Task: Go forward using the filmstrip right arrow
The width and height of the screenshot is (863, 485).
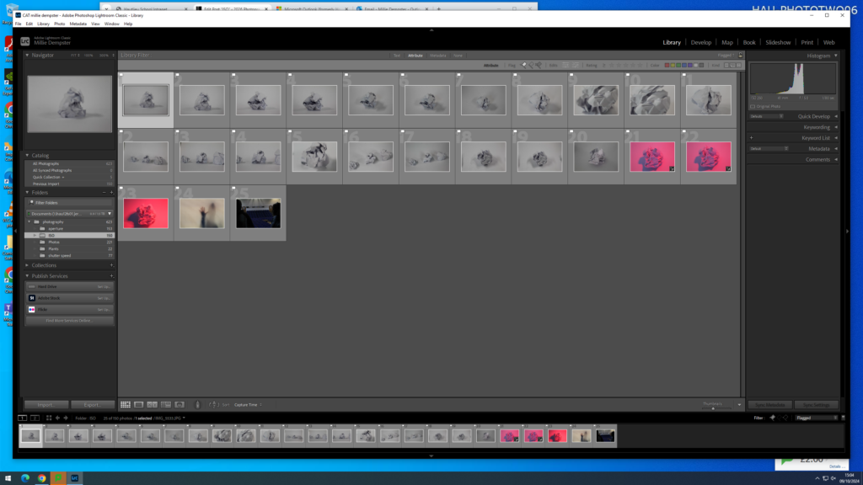Action: [66, 418]
